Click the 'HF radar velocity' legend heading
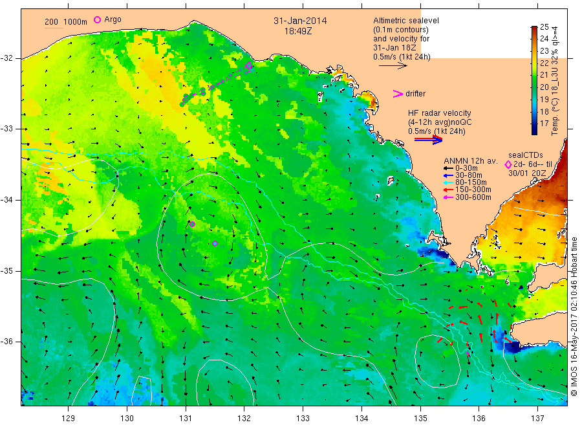 coord(440,113)
